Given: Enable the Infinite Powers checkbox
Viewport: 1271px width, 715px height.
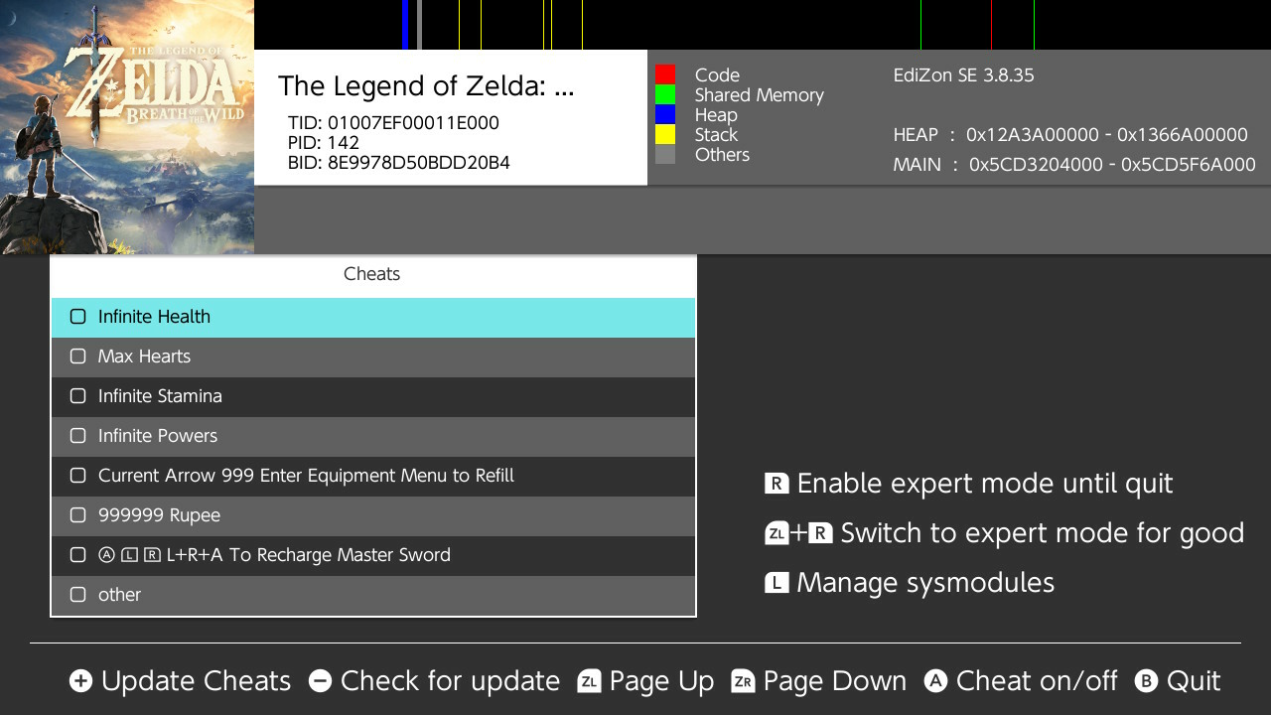Looking at the screenshot, I should [x=78, y=436].
